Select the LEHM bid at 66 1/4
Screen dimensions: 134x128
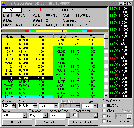tap(27, 97)
